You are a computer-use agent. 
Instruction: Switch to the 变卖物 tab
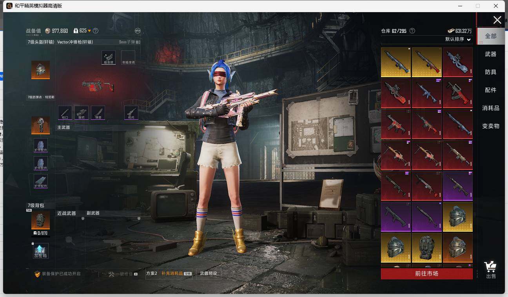point(491,126)
